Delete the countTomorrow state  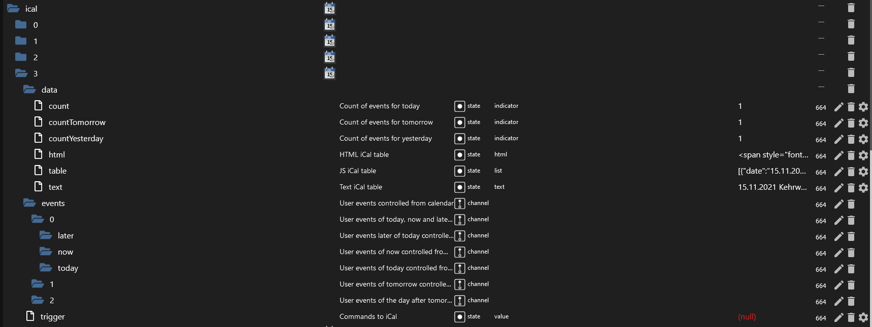851,123
